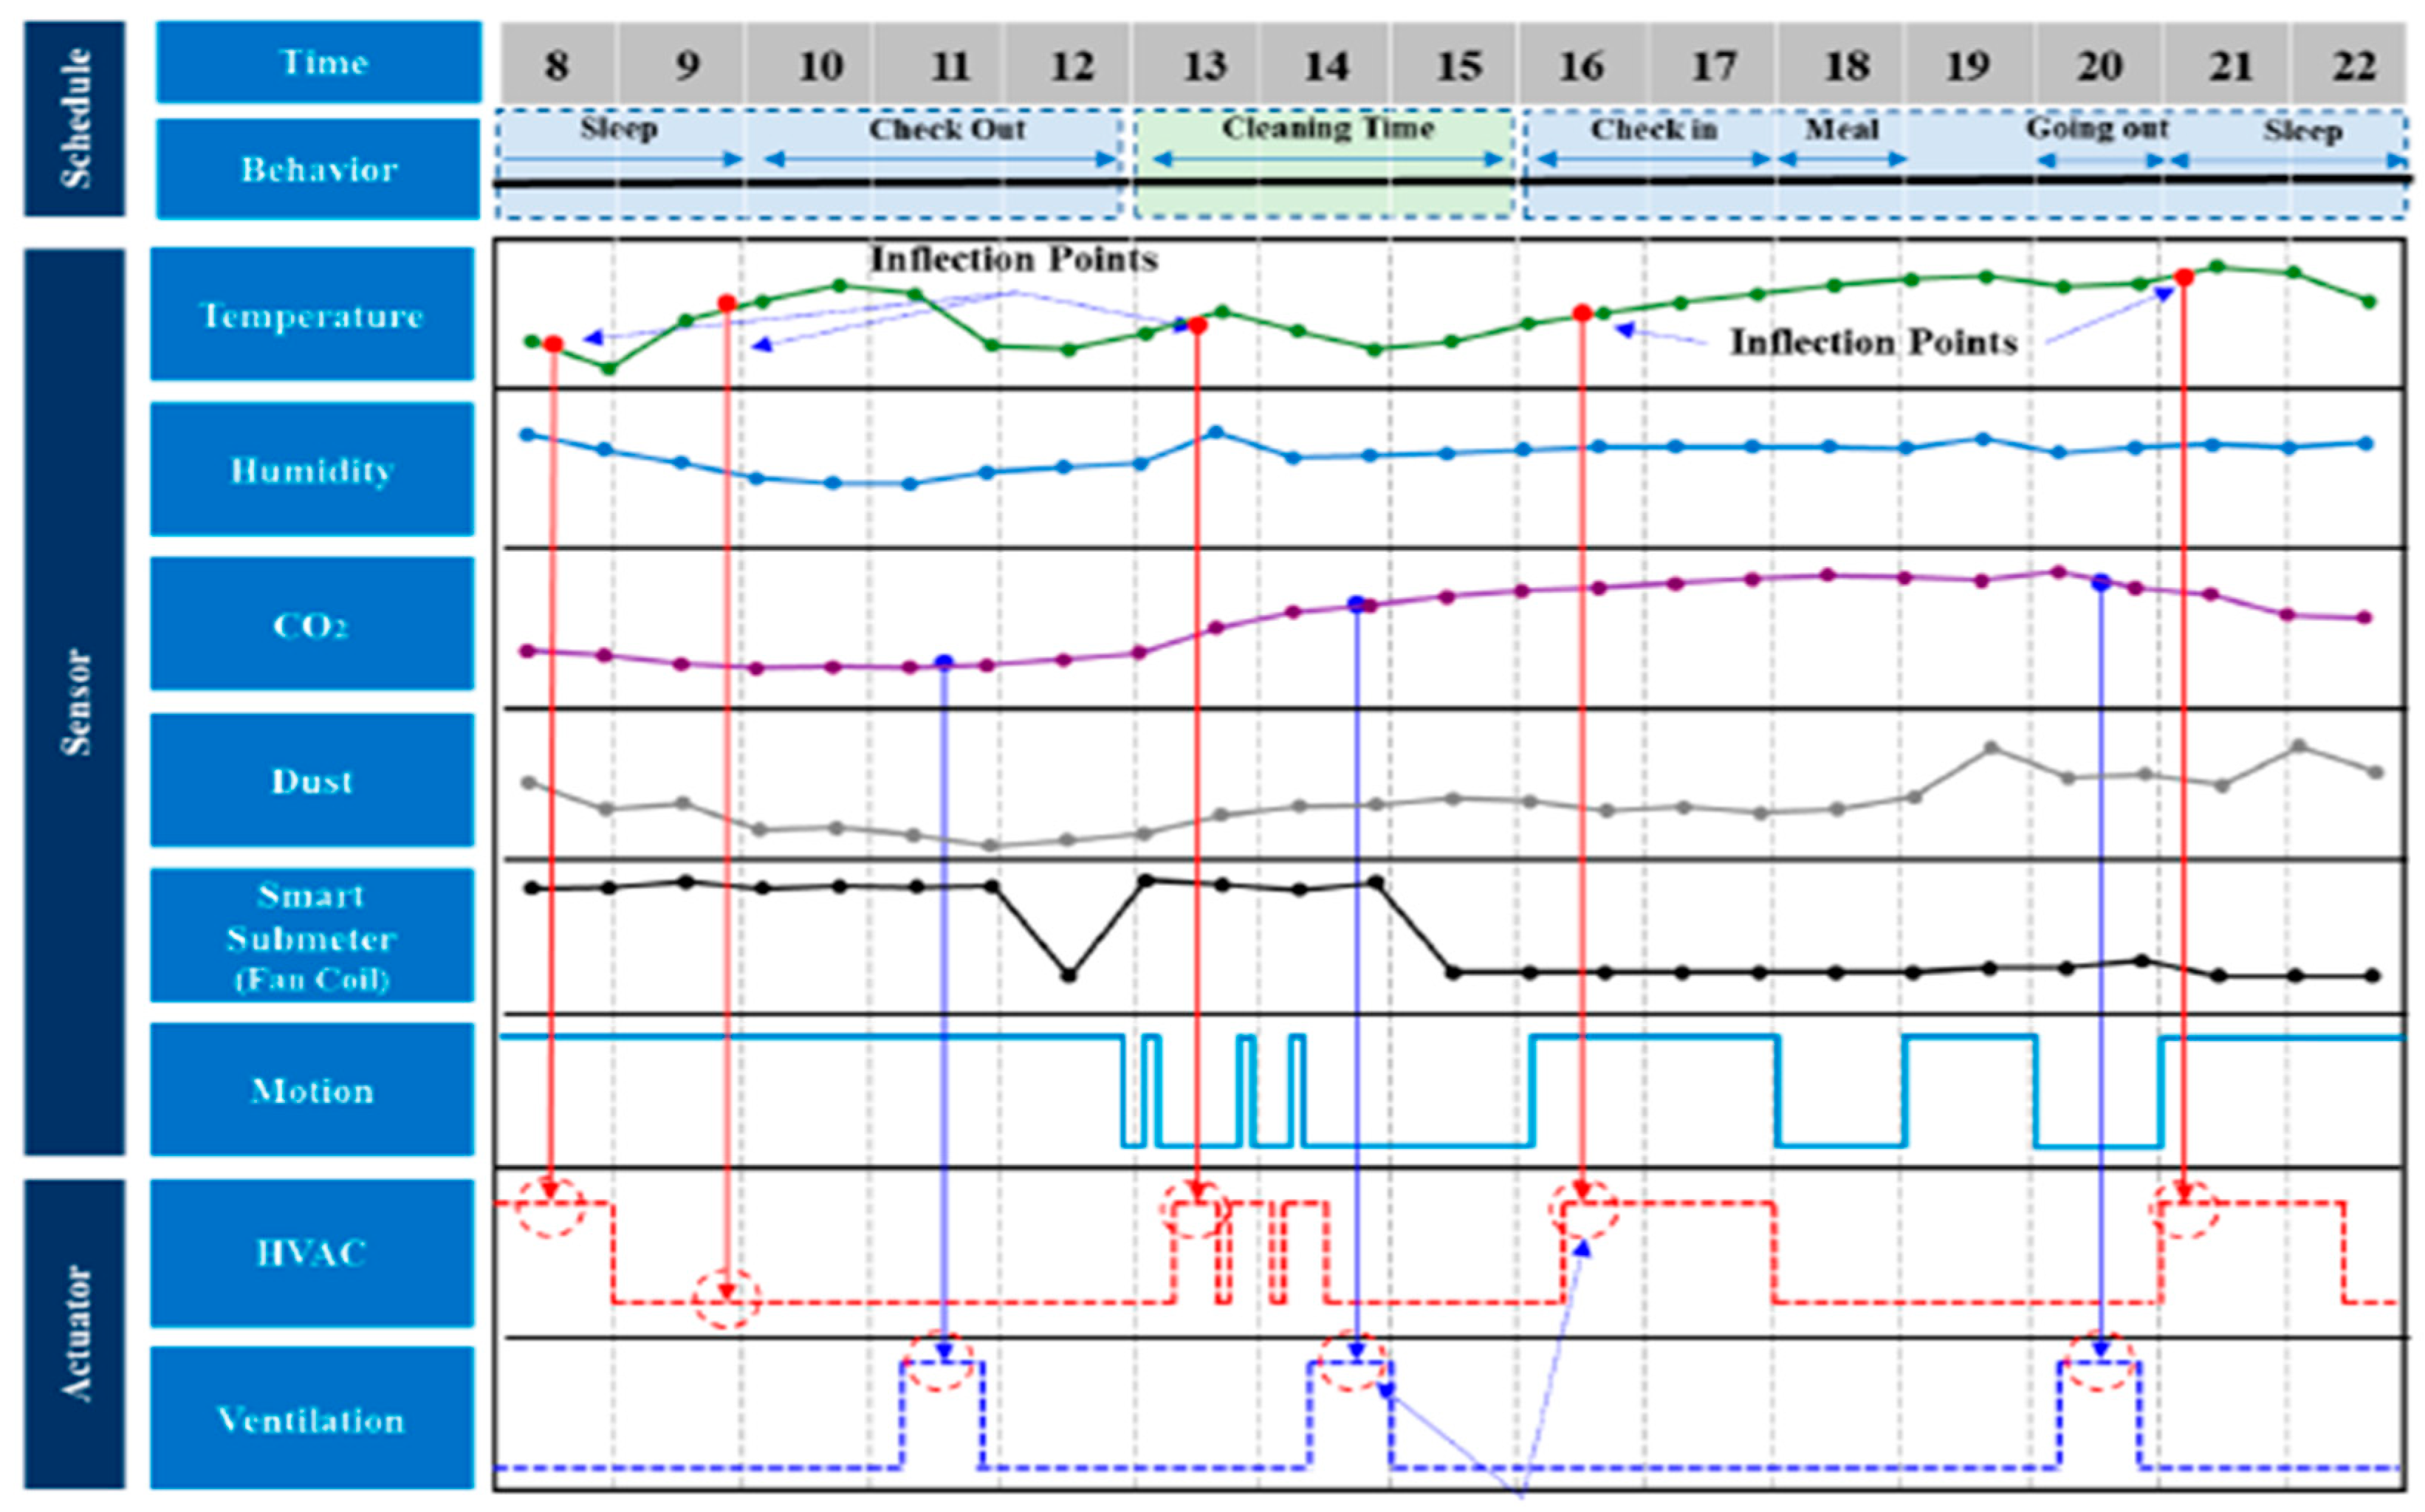This screenshot has width=2425, height=1512.
Task: Click the Temperature sensor label box
Action: tap(312, 315)
